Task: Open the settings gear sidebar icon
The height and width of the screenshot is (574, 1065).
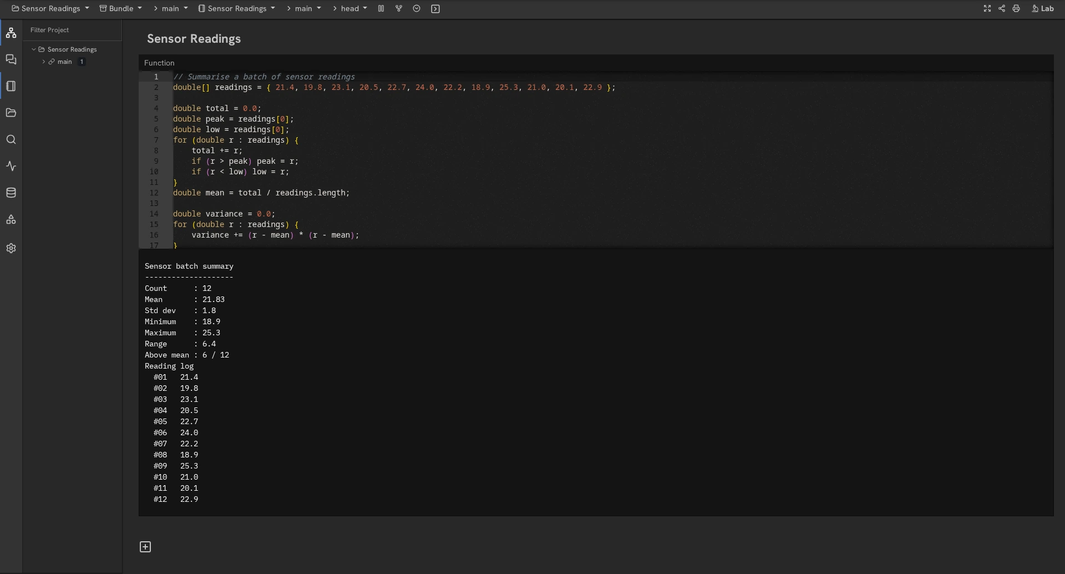Action: tap(11, 248)
